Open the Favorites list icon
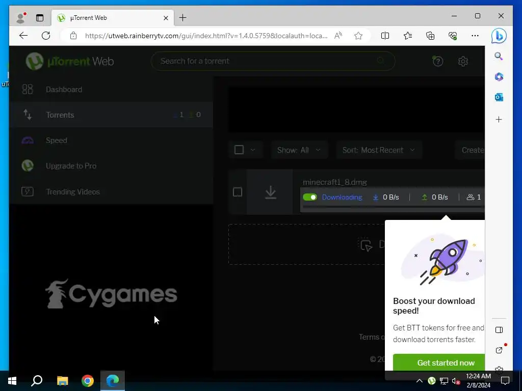This screenshot has width=522, height=391. 408,36
